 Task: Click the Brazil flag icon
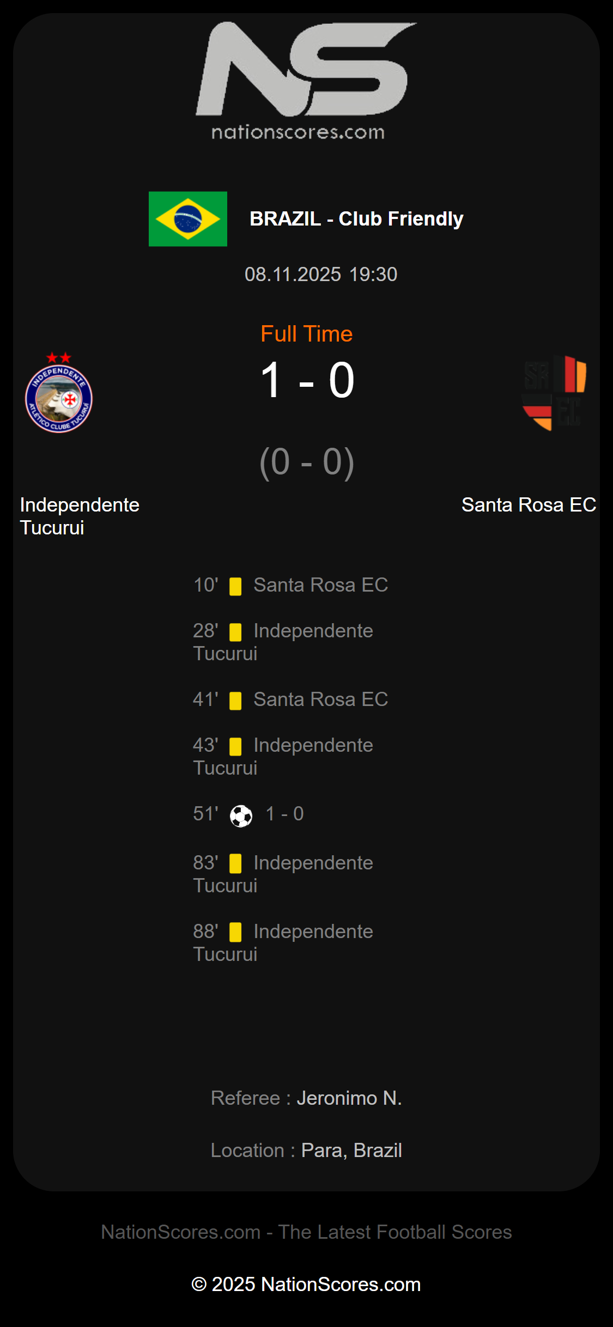[188, 219]
